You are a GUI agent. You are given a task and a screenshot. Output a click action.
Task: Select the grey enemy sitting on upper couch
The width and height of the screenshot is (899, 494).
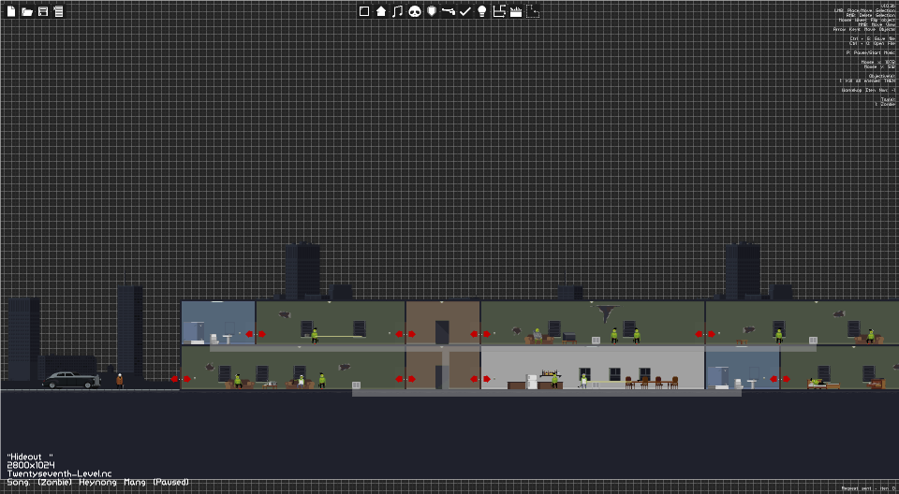pyautogui.click(x=538, y=336)
